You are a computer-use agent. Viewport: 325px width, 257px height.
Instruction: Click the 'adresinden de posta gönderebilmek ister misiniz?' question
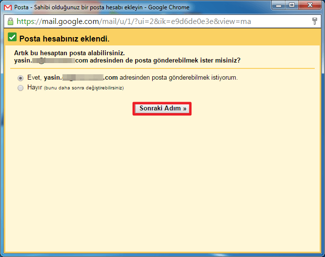pyautogui.click(x=165, y=61)
